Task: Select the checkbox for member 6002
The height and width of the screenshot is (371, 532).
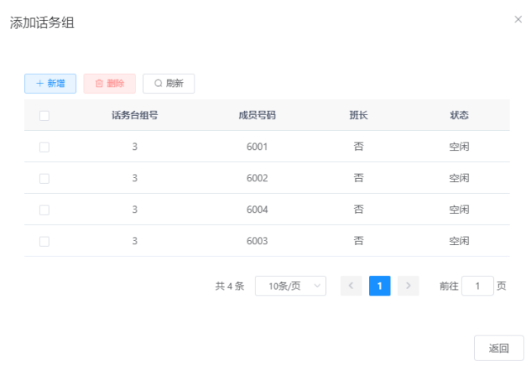Action: coord(45,179)
